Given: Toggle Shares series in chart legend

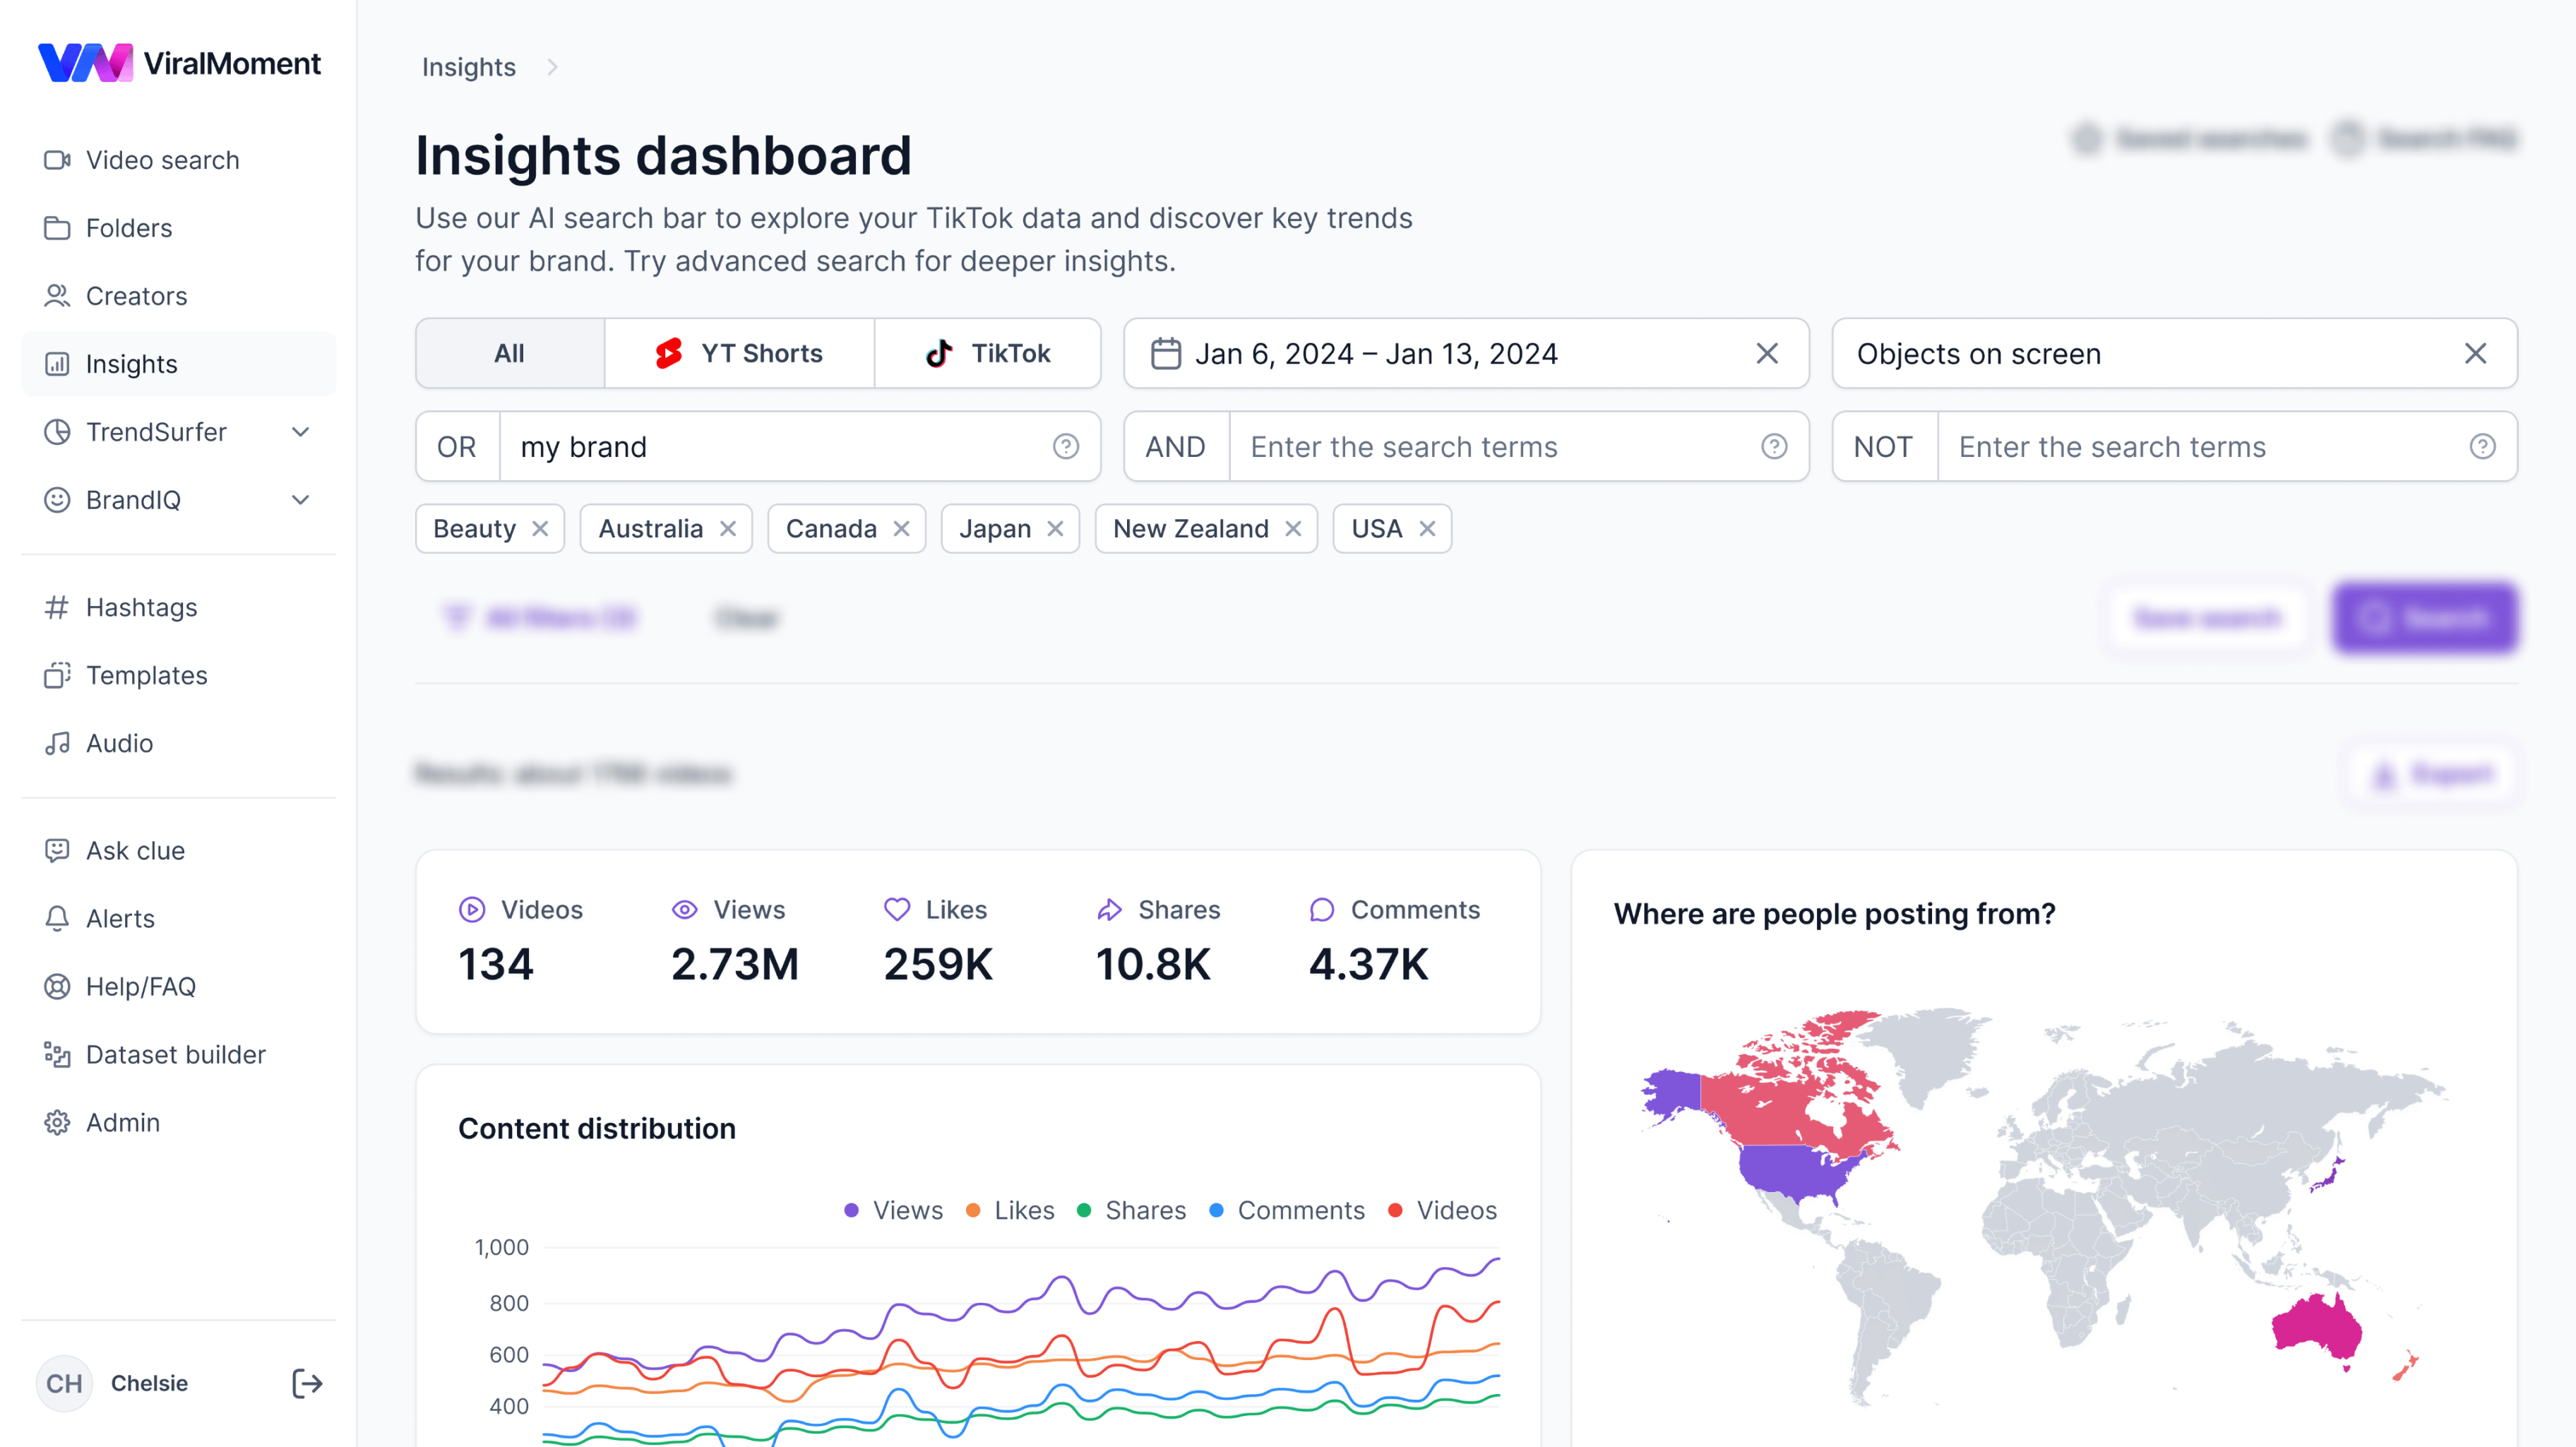Looking at the screenshot, I should point(1131,1210).
